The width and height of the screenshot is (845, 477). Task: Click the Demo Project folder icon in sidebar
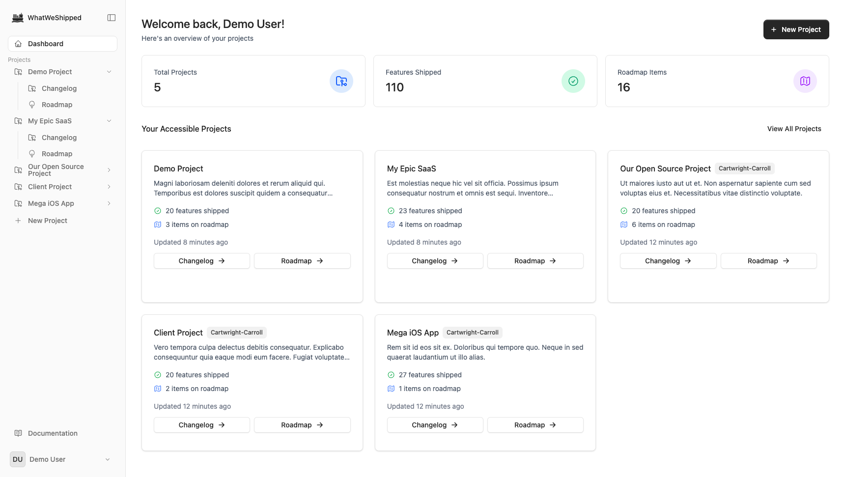(18, 72)
